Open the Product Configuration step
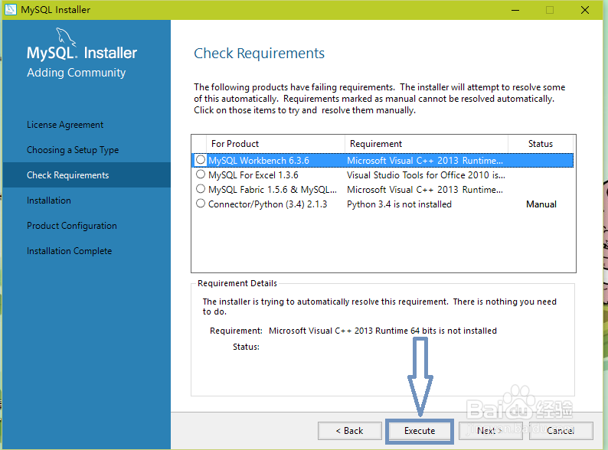The height and width of the screenshot is (450, 608). click(x=72, y=226)
